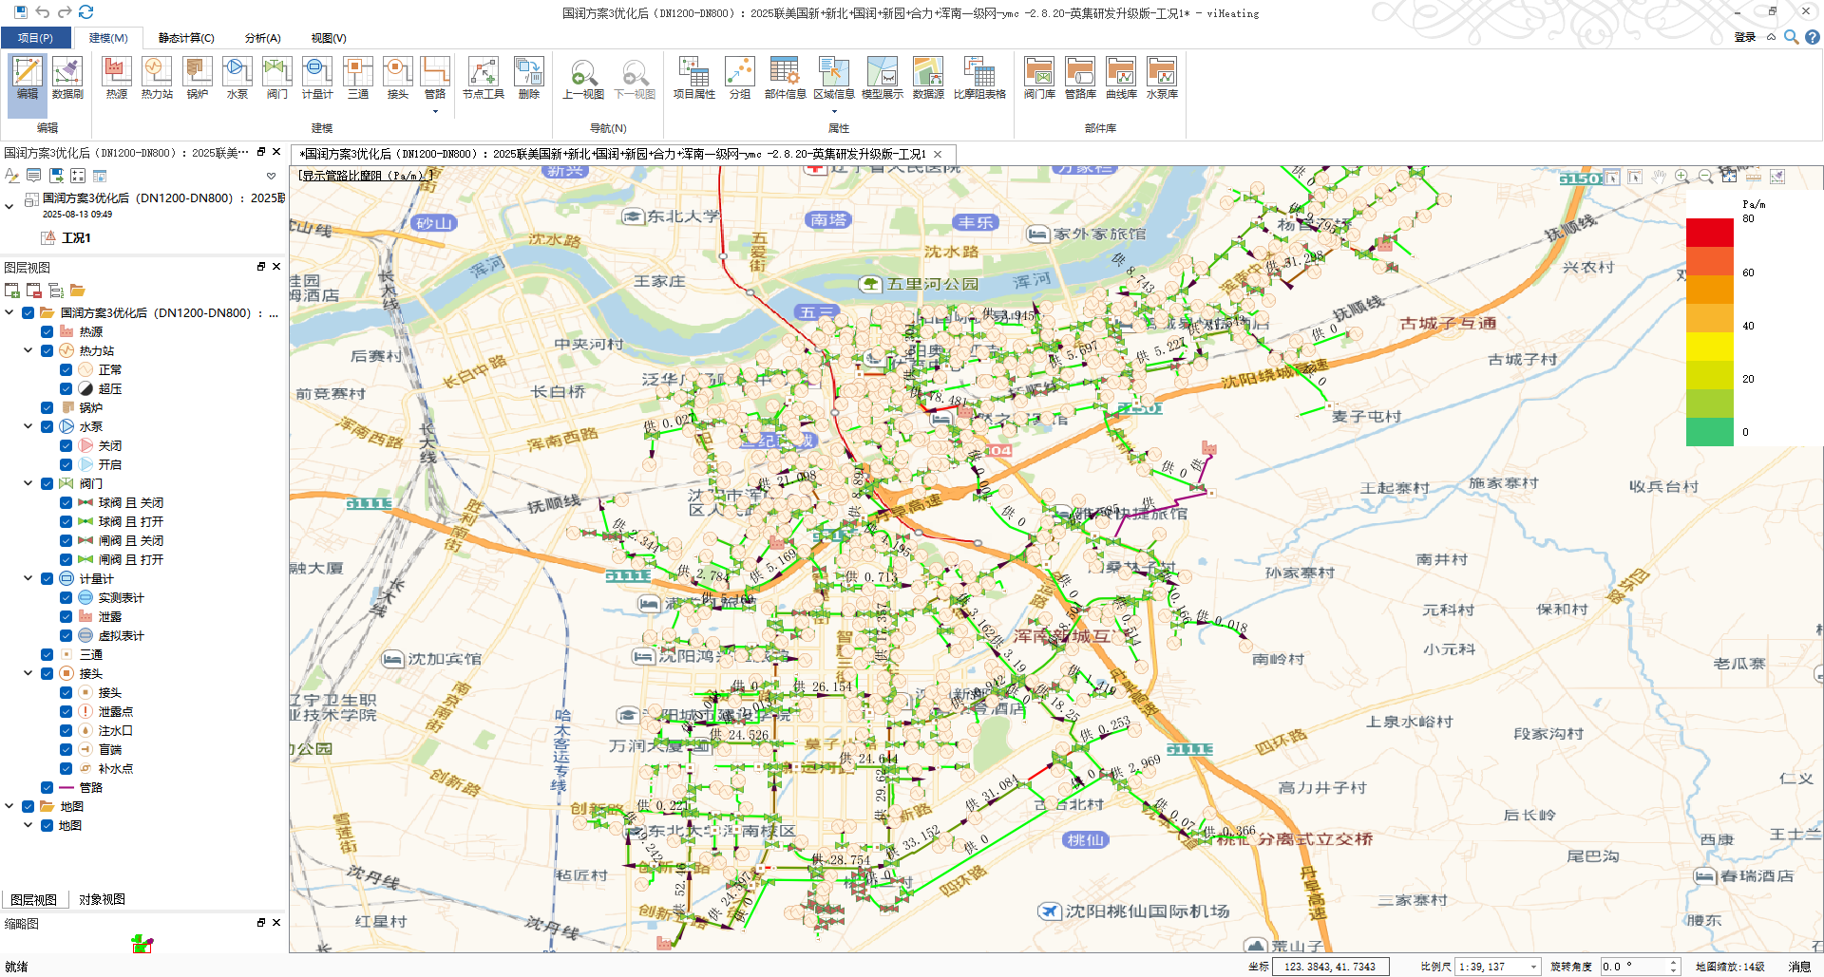The height and width of the screenshot is (977, 1824).
Task: Collapse the 计量计 layer group
Action: [28, 579]
